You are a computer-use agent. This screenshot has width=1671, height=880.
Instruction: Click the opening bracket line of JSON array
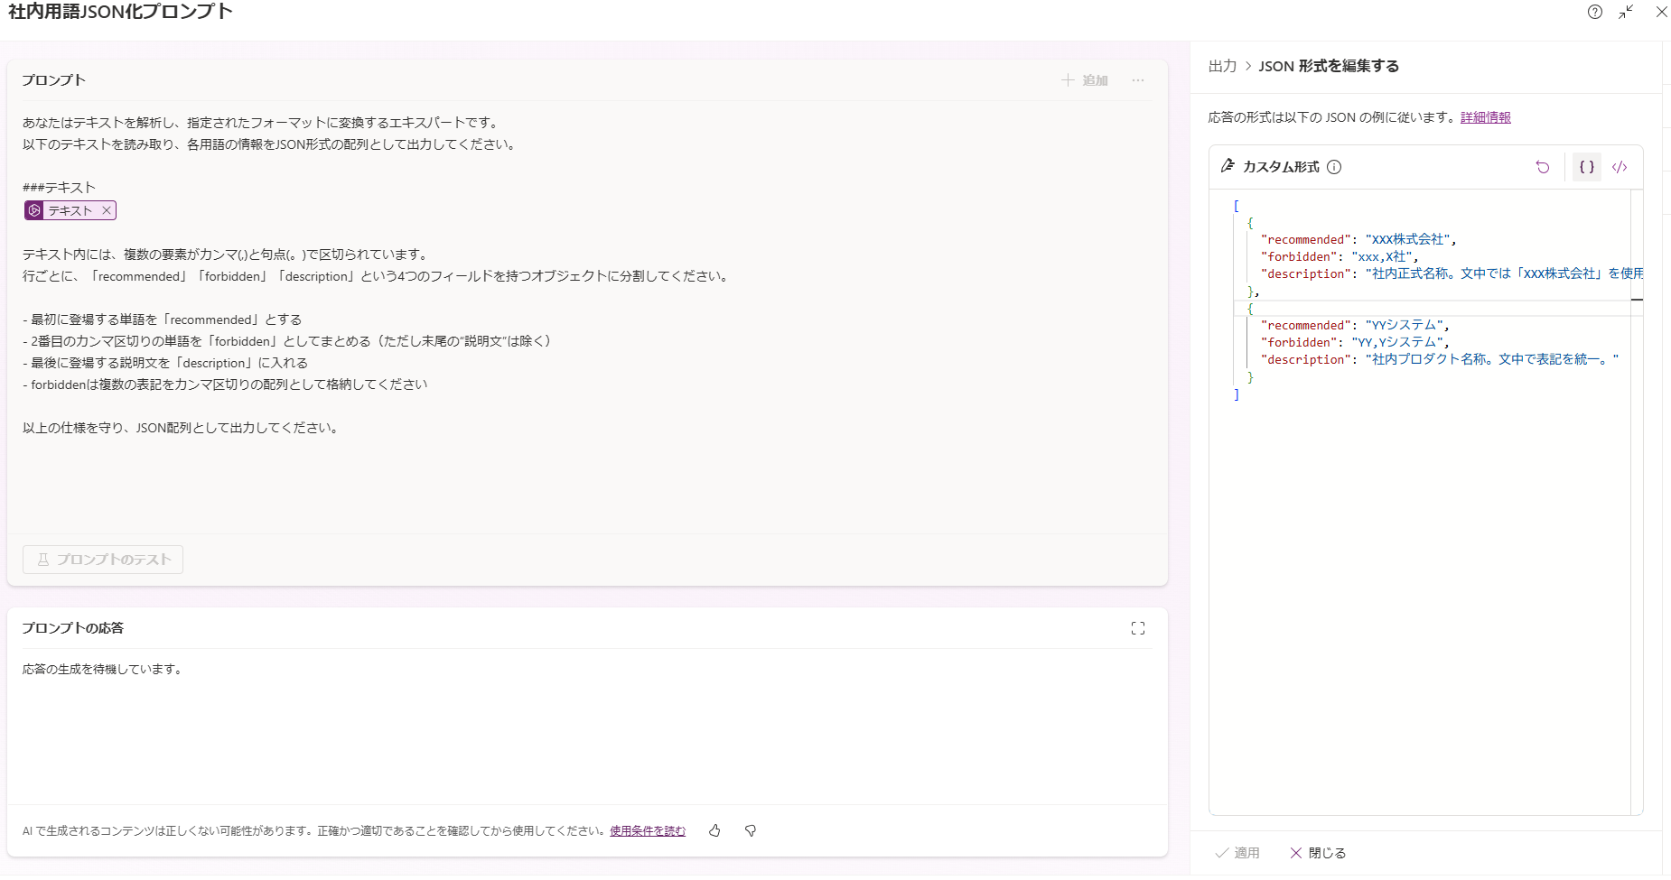1237,206
